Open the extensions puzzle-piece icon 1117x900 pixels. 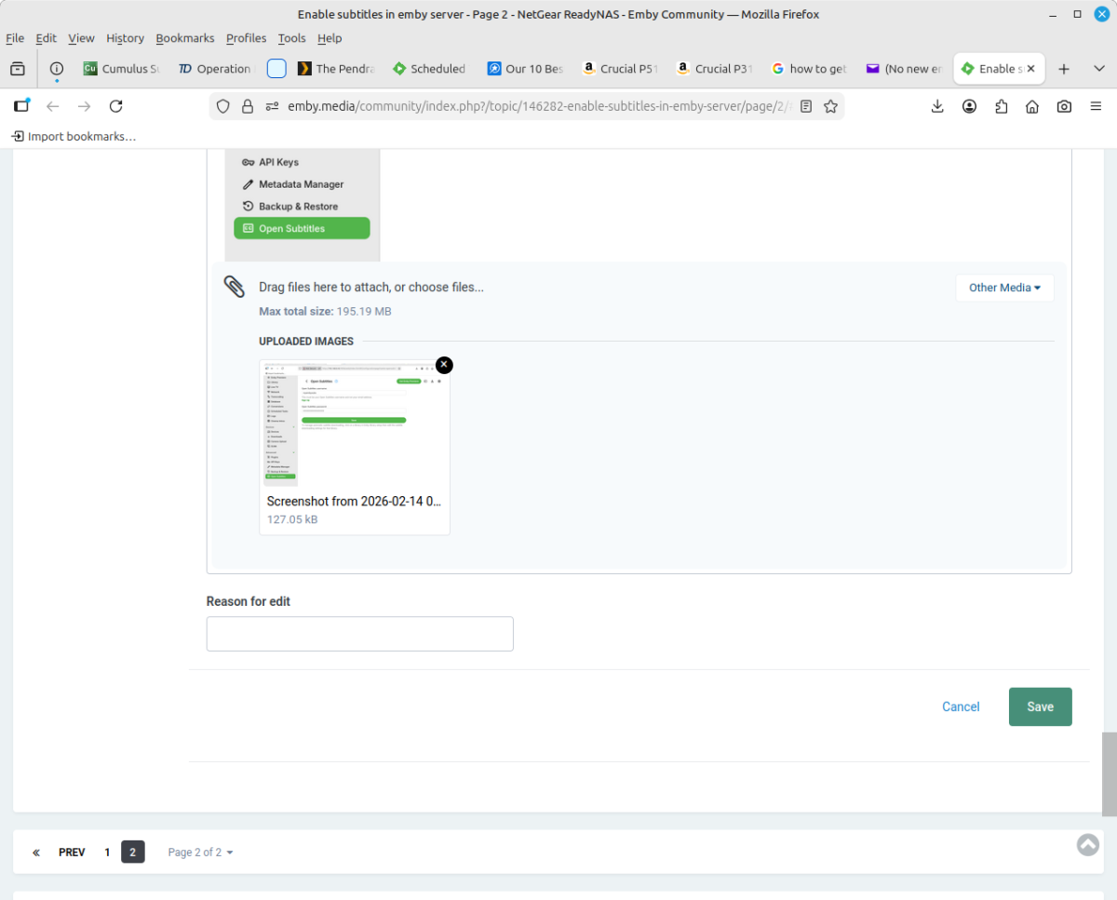tap(1001, 106)
